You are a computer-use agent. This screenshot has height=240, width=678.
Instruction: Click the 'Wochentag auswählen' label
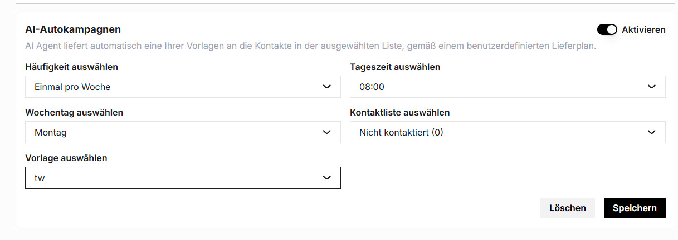(74, 112)
